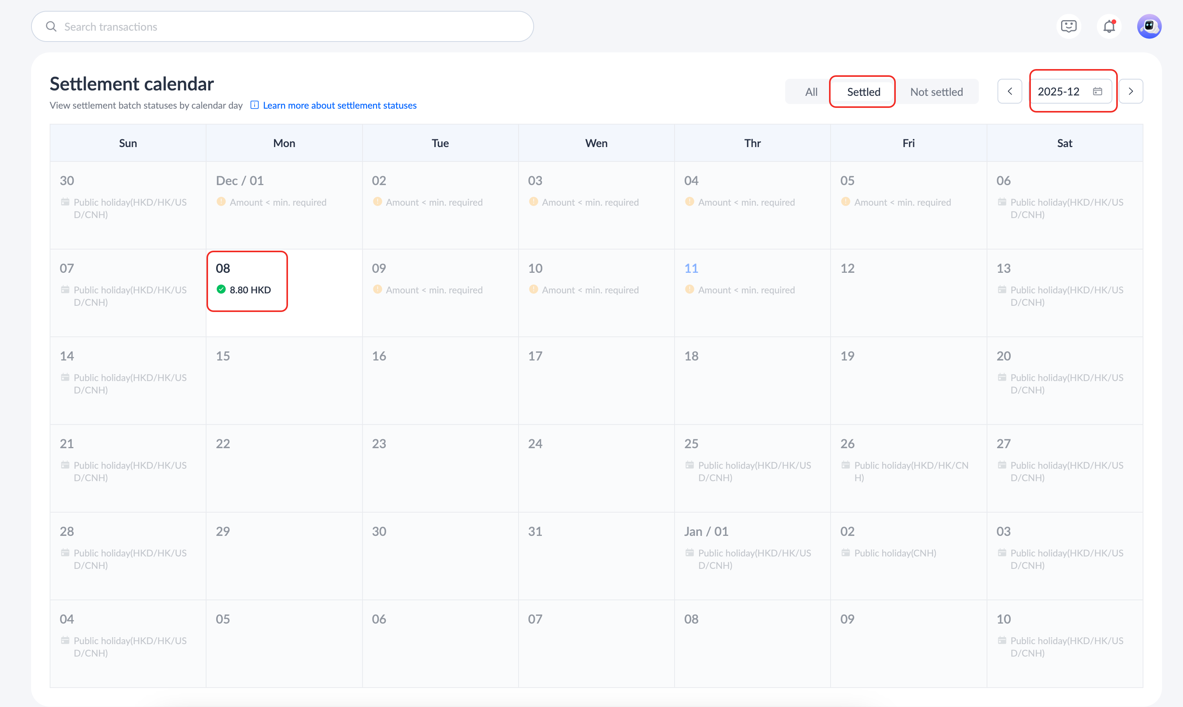Go to next month with right chevron

[1131, 92]
